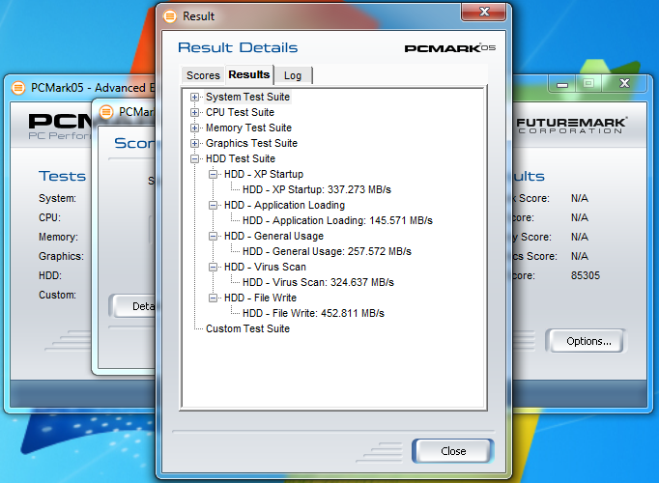Collapse the HDD - File Write node
The width and height of the screenshot is (659, 483).
[x=214, y=298]
